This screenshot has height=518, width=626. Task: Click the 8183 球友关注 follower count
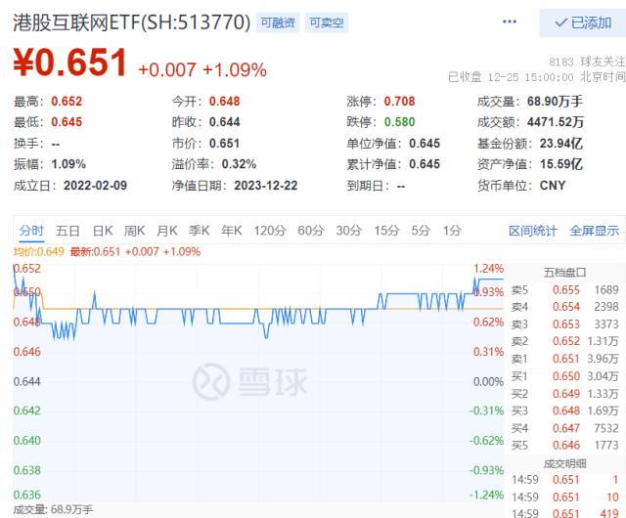tap(587, 62)
